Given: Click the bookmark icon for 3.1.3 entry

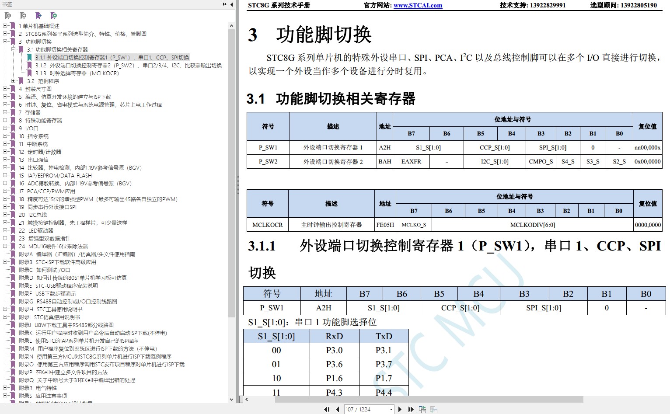Looking at the screenshot, I should (x=29, y=73).
